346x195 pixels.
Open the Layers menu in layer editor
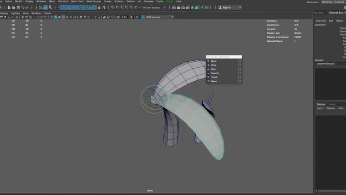[x=320, y=108]
